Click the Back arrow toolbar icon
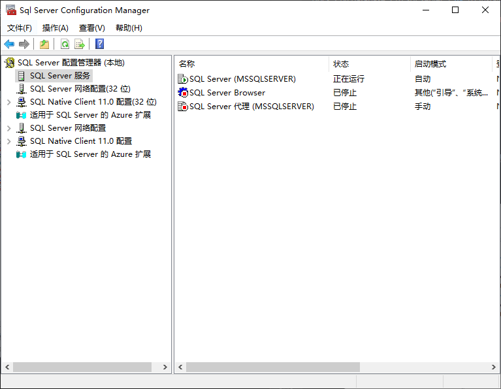This screenshot has height=389, width=501. pos(9,44)
